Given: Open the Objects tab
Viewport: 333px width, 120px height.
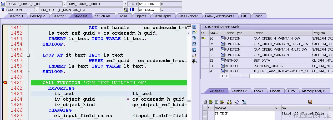Looking at the screenshot, I should 140,16.
